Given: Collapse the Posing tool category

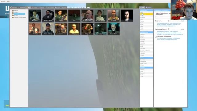Looking at the screenshot, I should pos(147,58).
